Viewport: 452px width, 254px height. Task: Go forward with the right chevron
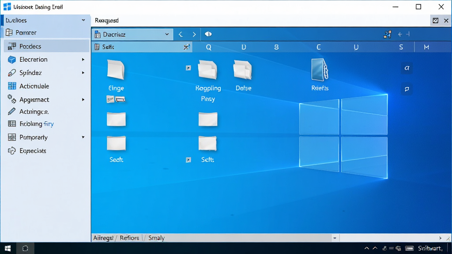point(194,34)
